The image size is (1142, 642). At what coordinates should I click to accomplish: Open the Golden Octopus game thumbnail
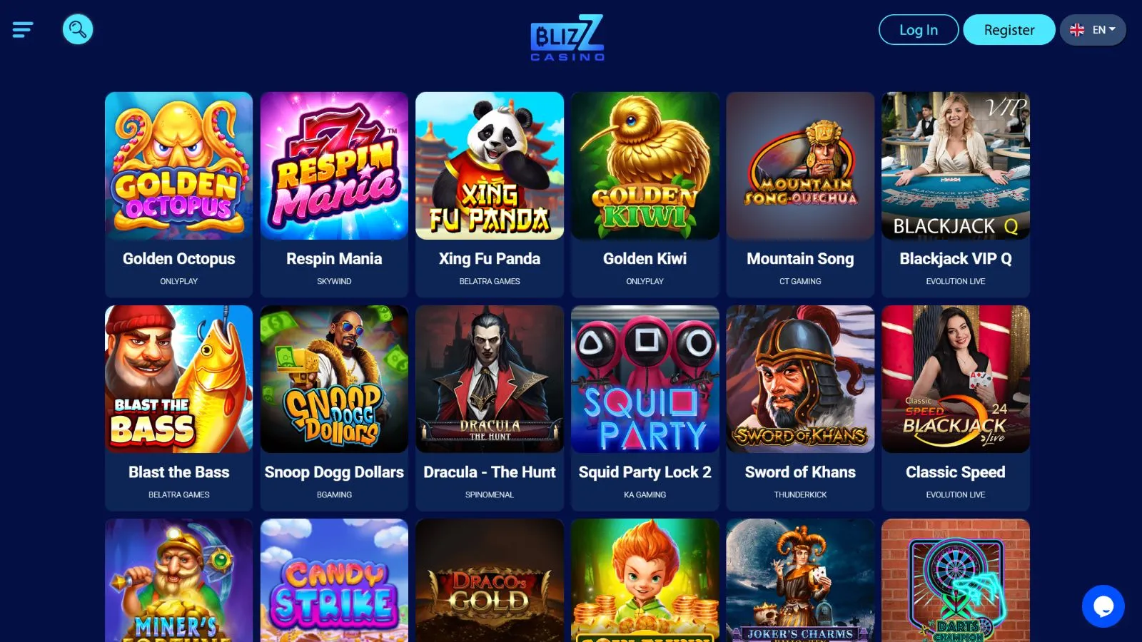click(178, 165)
